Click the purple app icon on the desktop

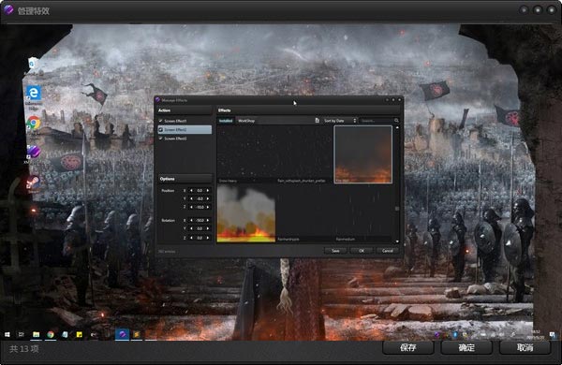(x=33, y=152)
